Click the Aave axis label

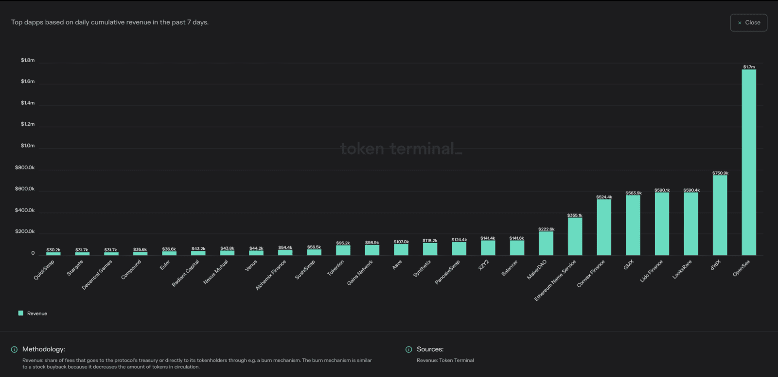coord(397,264)
